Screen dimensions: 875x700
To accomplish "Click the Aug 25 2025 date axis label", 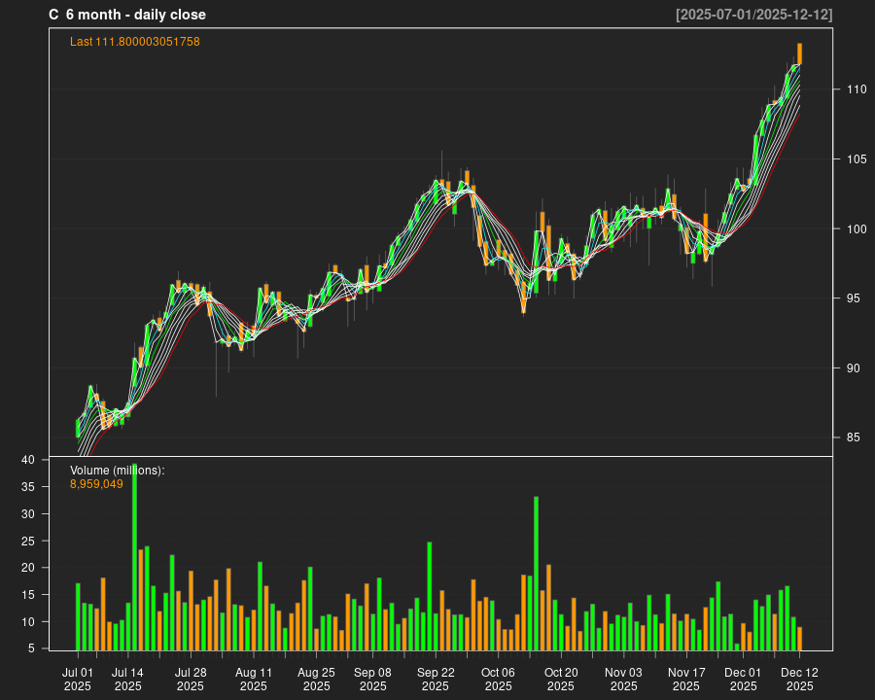I will pyautogui.click(x=316, y=679).
